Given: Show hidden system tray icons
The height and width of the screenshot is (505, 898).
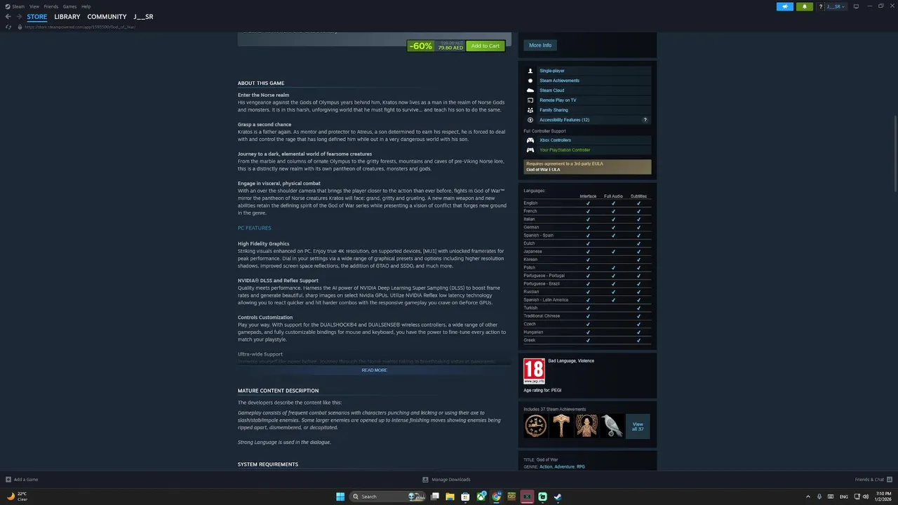Looking at the screenshot, I should tap(807, 497).
